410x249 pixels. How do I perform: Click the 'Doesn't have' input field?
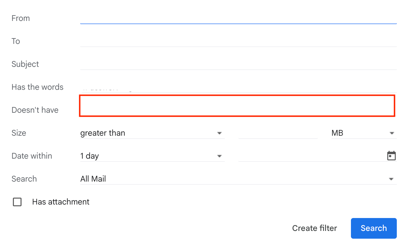(237, 106)
